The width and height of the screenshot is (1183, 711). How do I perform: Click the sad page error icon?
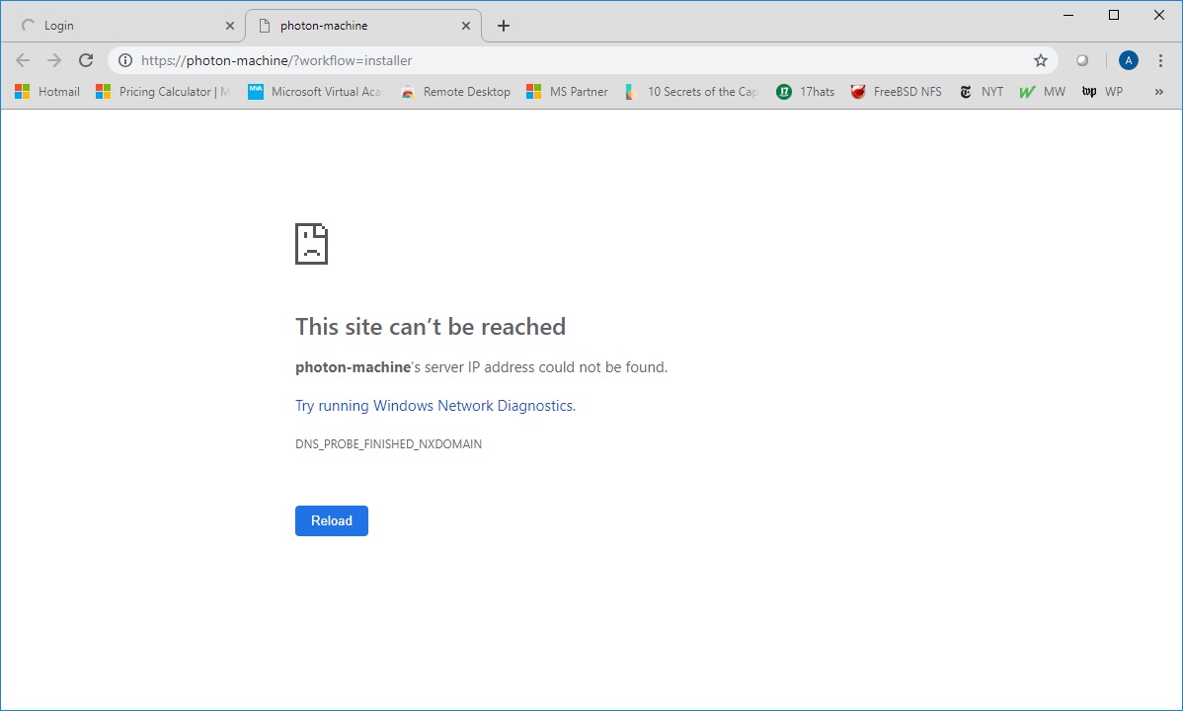click(311, 244)
